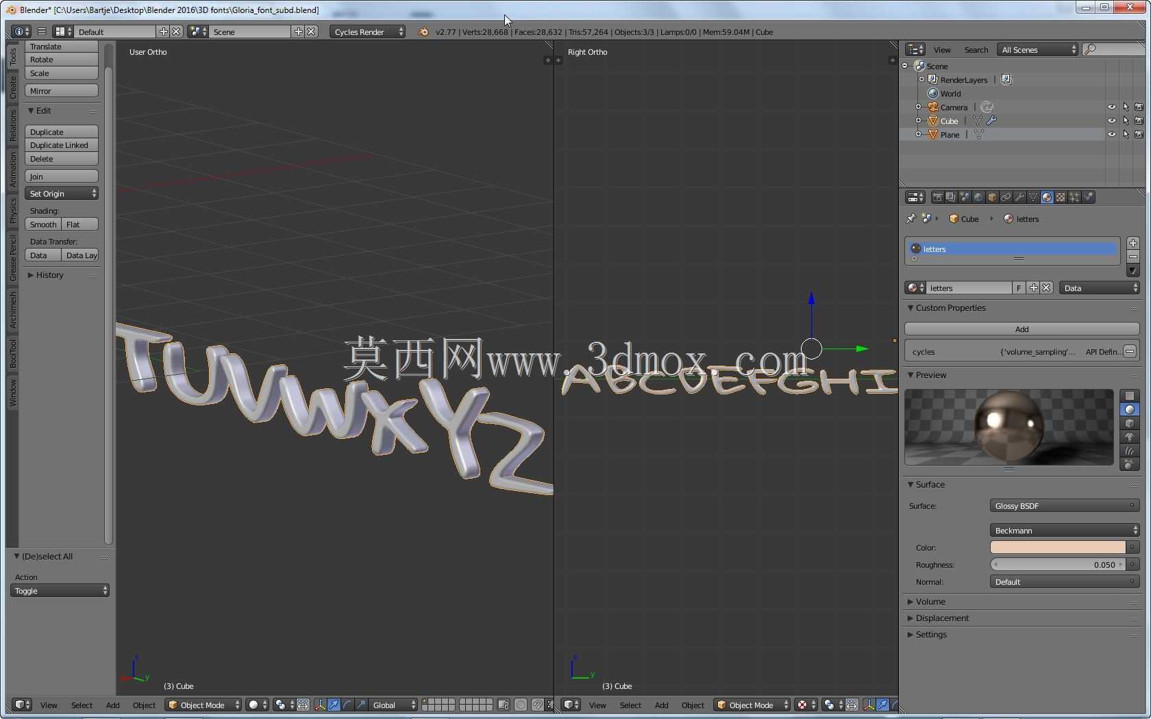Open the Physics properties tab icon
The image size is (1151, 719).
point(1088,197)
